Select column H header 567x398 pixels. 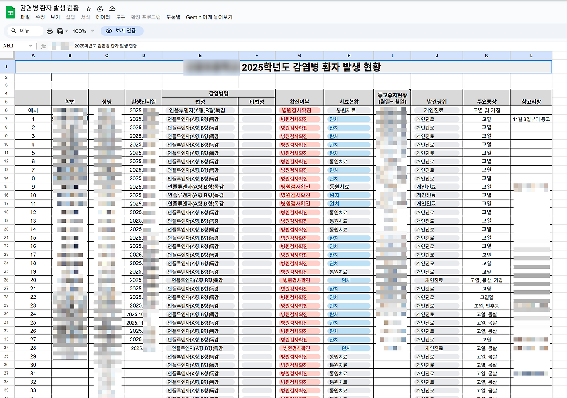coord(349,55)
